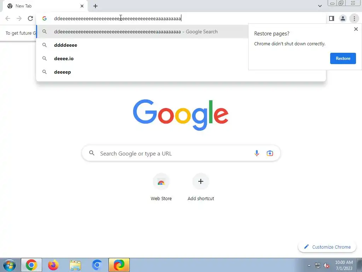Image resolution: width=362 pixels, height=272 pixels.
Task: Click the 'To get future G' infobar text
Action: pos(21,33)
